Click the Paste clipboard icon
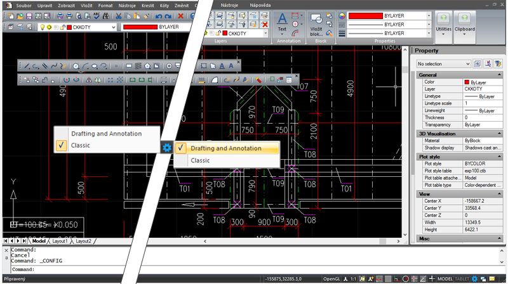The width and height of the screenshot is (508, 284). [137, 16]
